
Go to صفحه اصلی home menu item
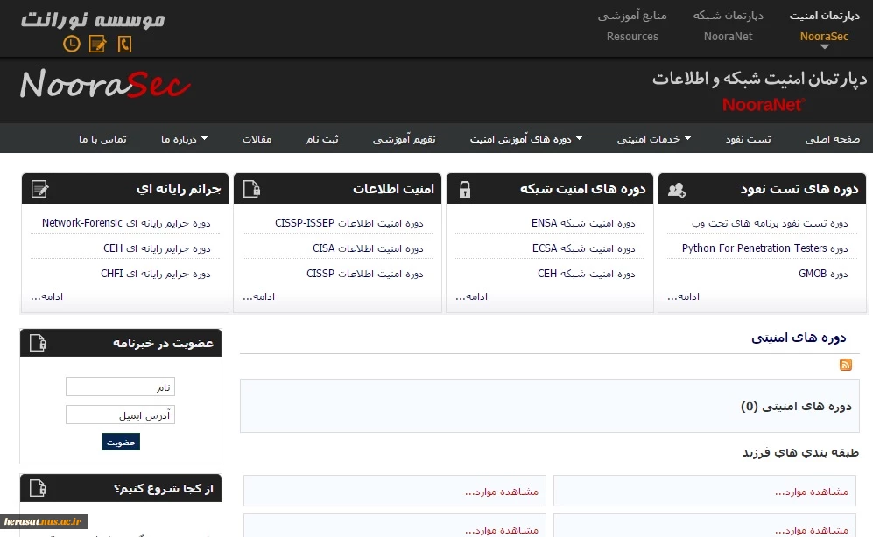pyautogui.click(x=833, y=138)
